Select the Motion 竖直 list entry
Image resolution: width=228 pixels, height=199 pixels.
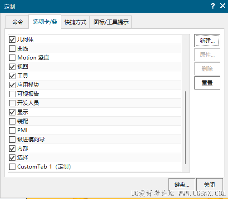(95, 58)
